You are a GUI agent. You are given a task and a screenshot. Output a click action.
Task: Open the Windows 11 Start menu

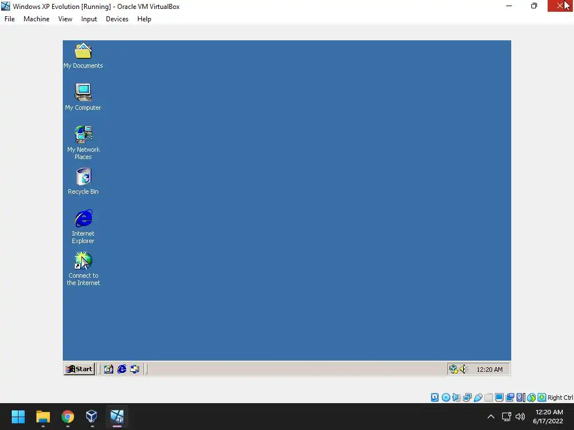click(18, 417)
